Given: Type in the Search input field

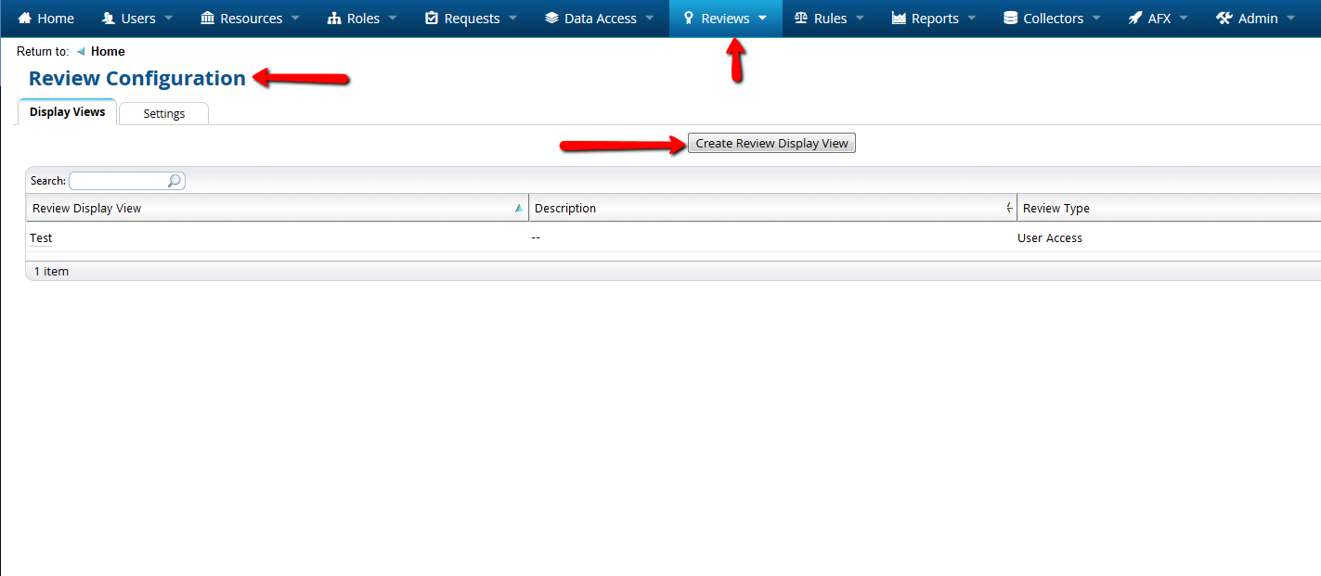Looking at the screenshot, I should click(x=118, y=181).
